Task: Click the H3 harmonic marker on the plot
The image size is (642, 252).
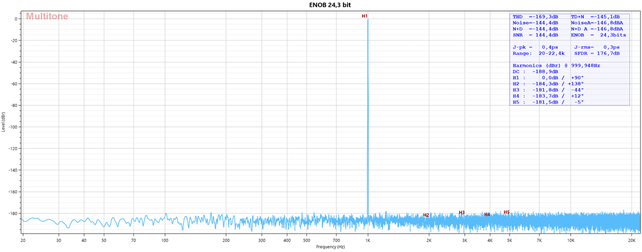Action: tap(461, 212)
